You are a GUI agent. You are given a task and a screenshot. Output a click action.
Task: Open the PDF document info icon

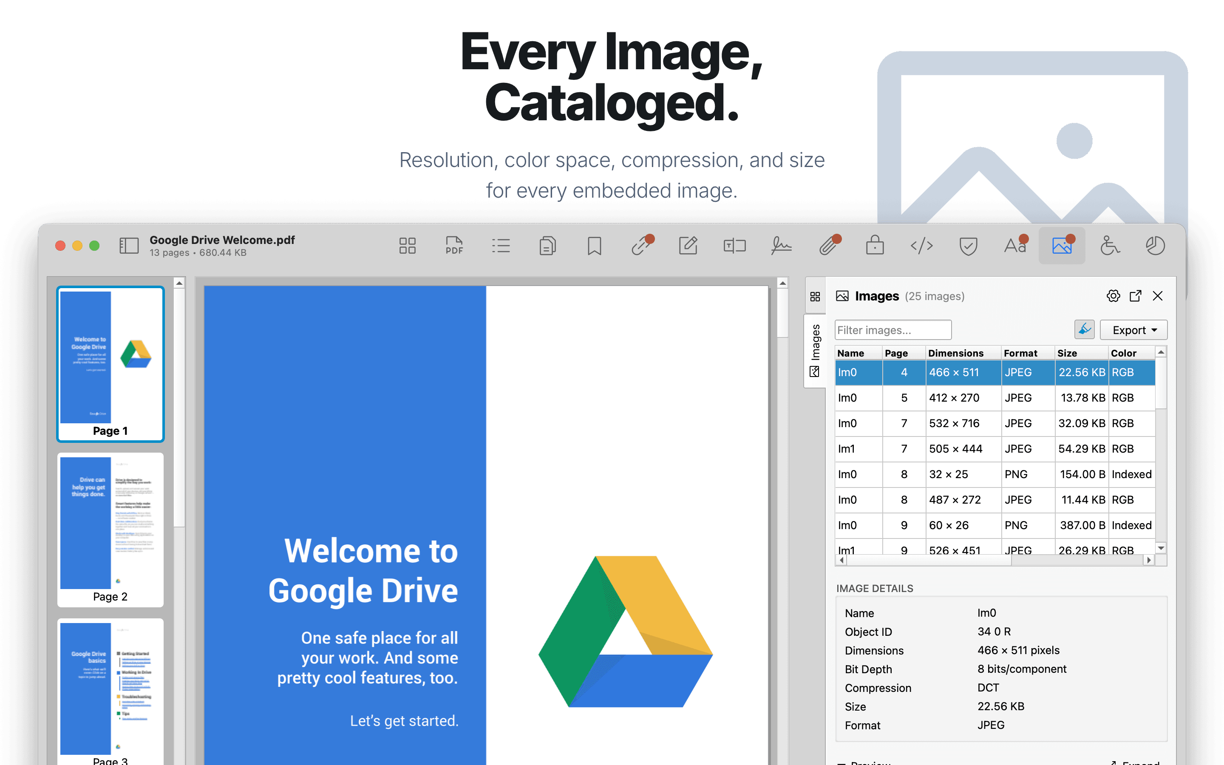pos(454,246)
